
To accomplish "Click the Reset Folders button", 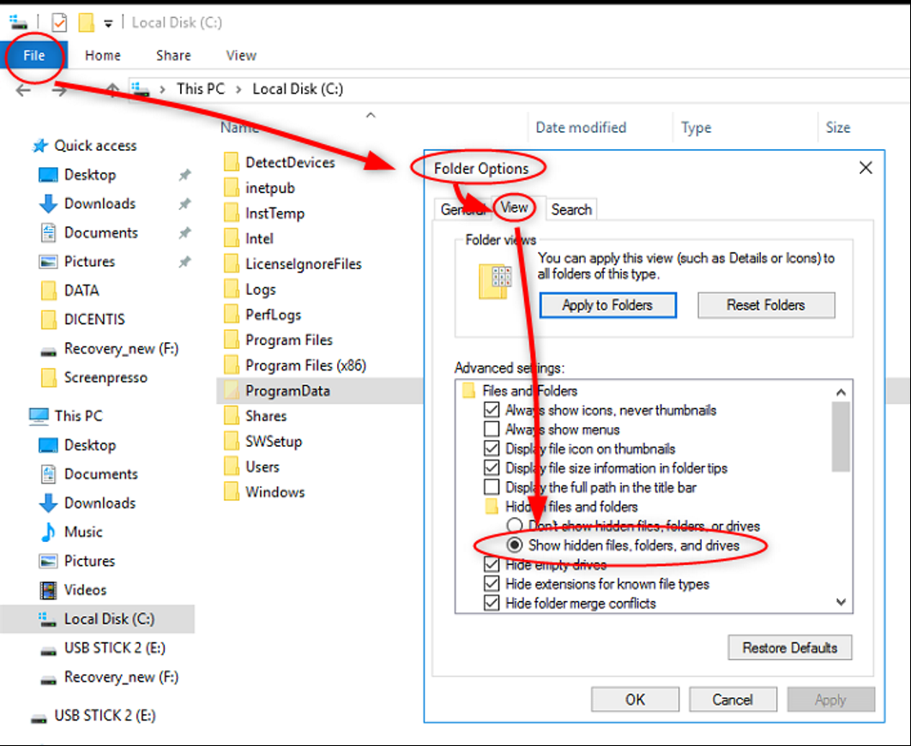I will [766, 304].
